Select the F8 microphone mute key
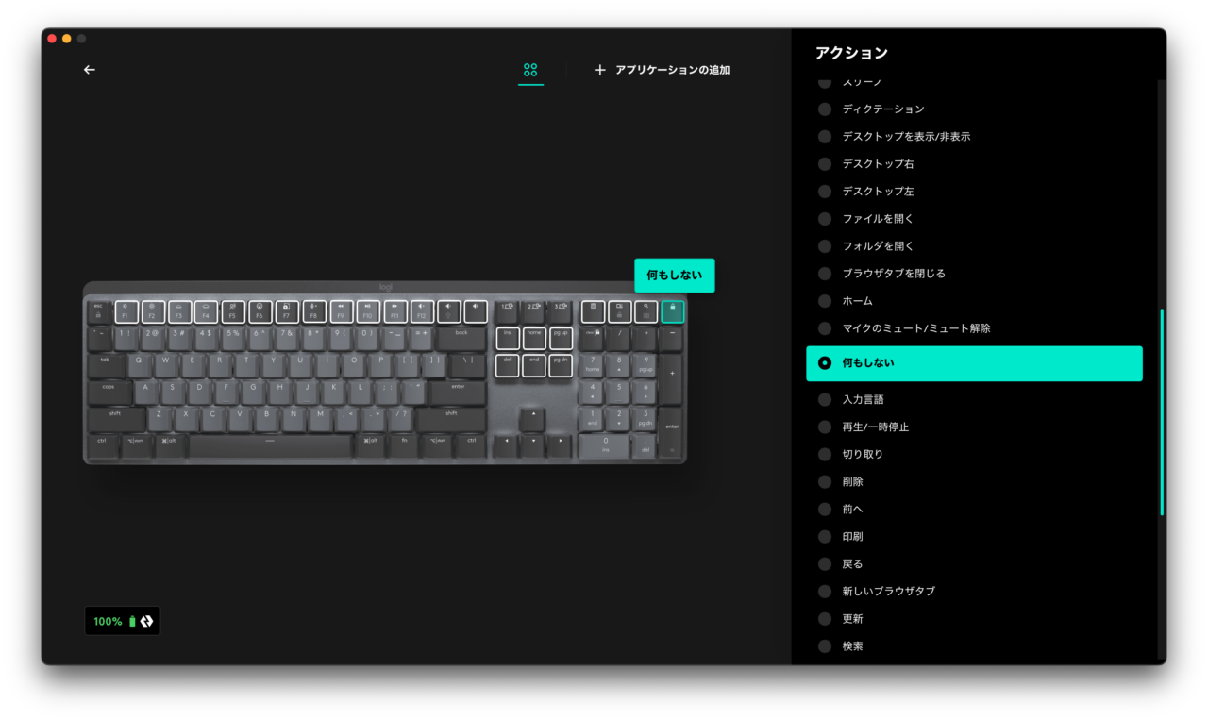Image resolution: width=1208 pixels, height=720 pixels. [x=314, y=312]
